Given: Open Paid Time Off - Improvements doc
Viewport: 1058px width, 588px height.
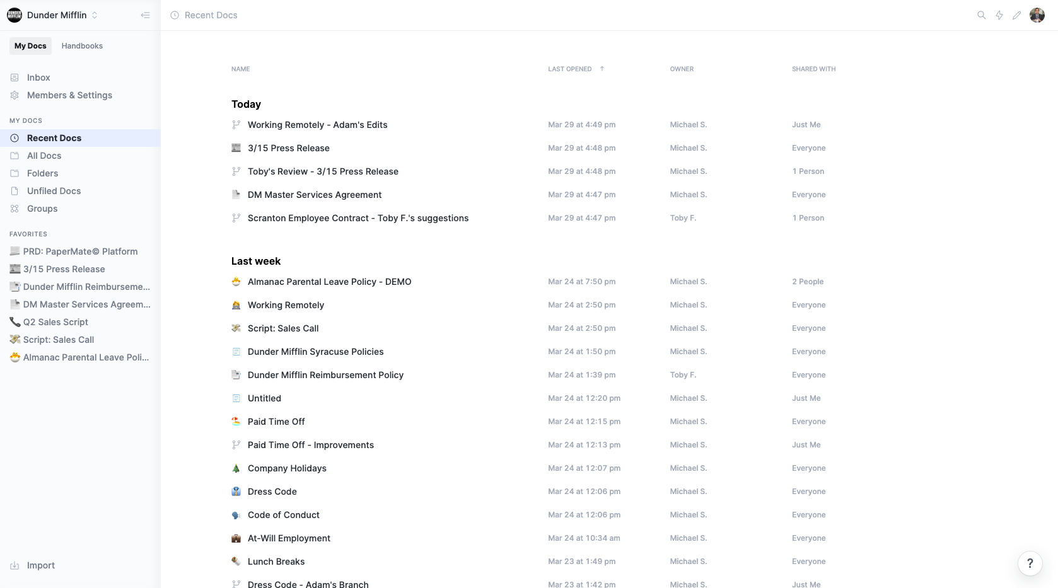Looking at the screenshot, I should point(311,445).
